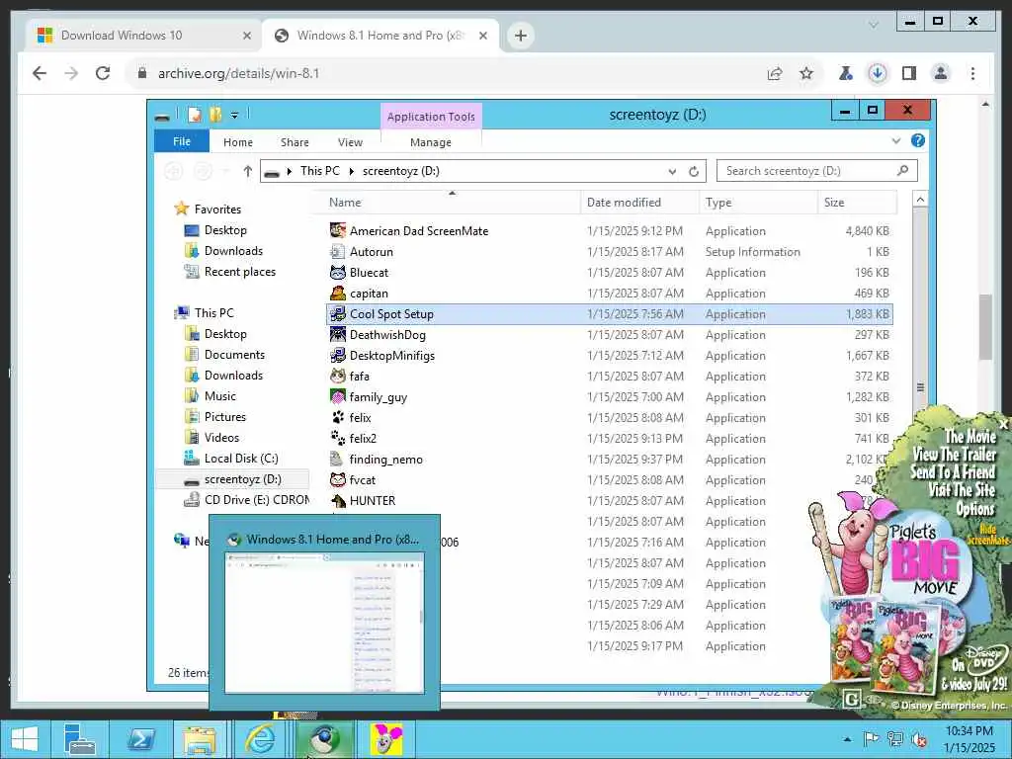Click the Windows 8.1 taskbar preview thumbnail
Viewport: 1012px width, 759px height.
click(x=324, y=623)
